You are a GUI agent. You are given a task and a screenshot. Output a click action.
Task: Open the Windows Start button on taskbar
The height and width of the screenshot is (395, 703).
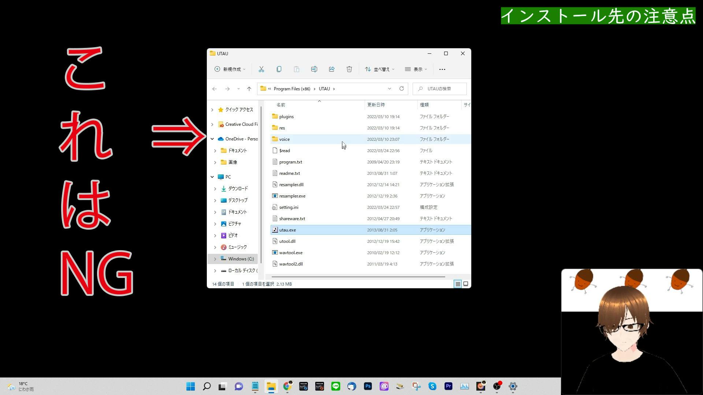[x=190, y=386]
